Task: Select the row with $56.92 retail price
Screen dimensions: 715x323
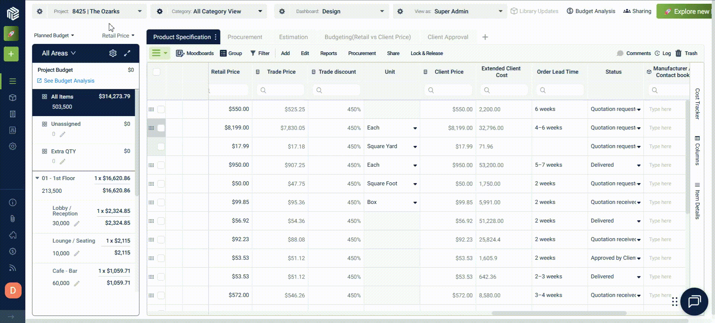Action: pos(161,221)
